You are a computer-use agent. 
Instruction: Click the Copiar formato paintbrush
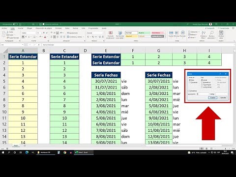[7, 38]
